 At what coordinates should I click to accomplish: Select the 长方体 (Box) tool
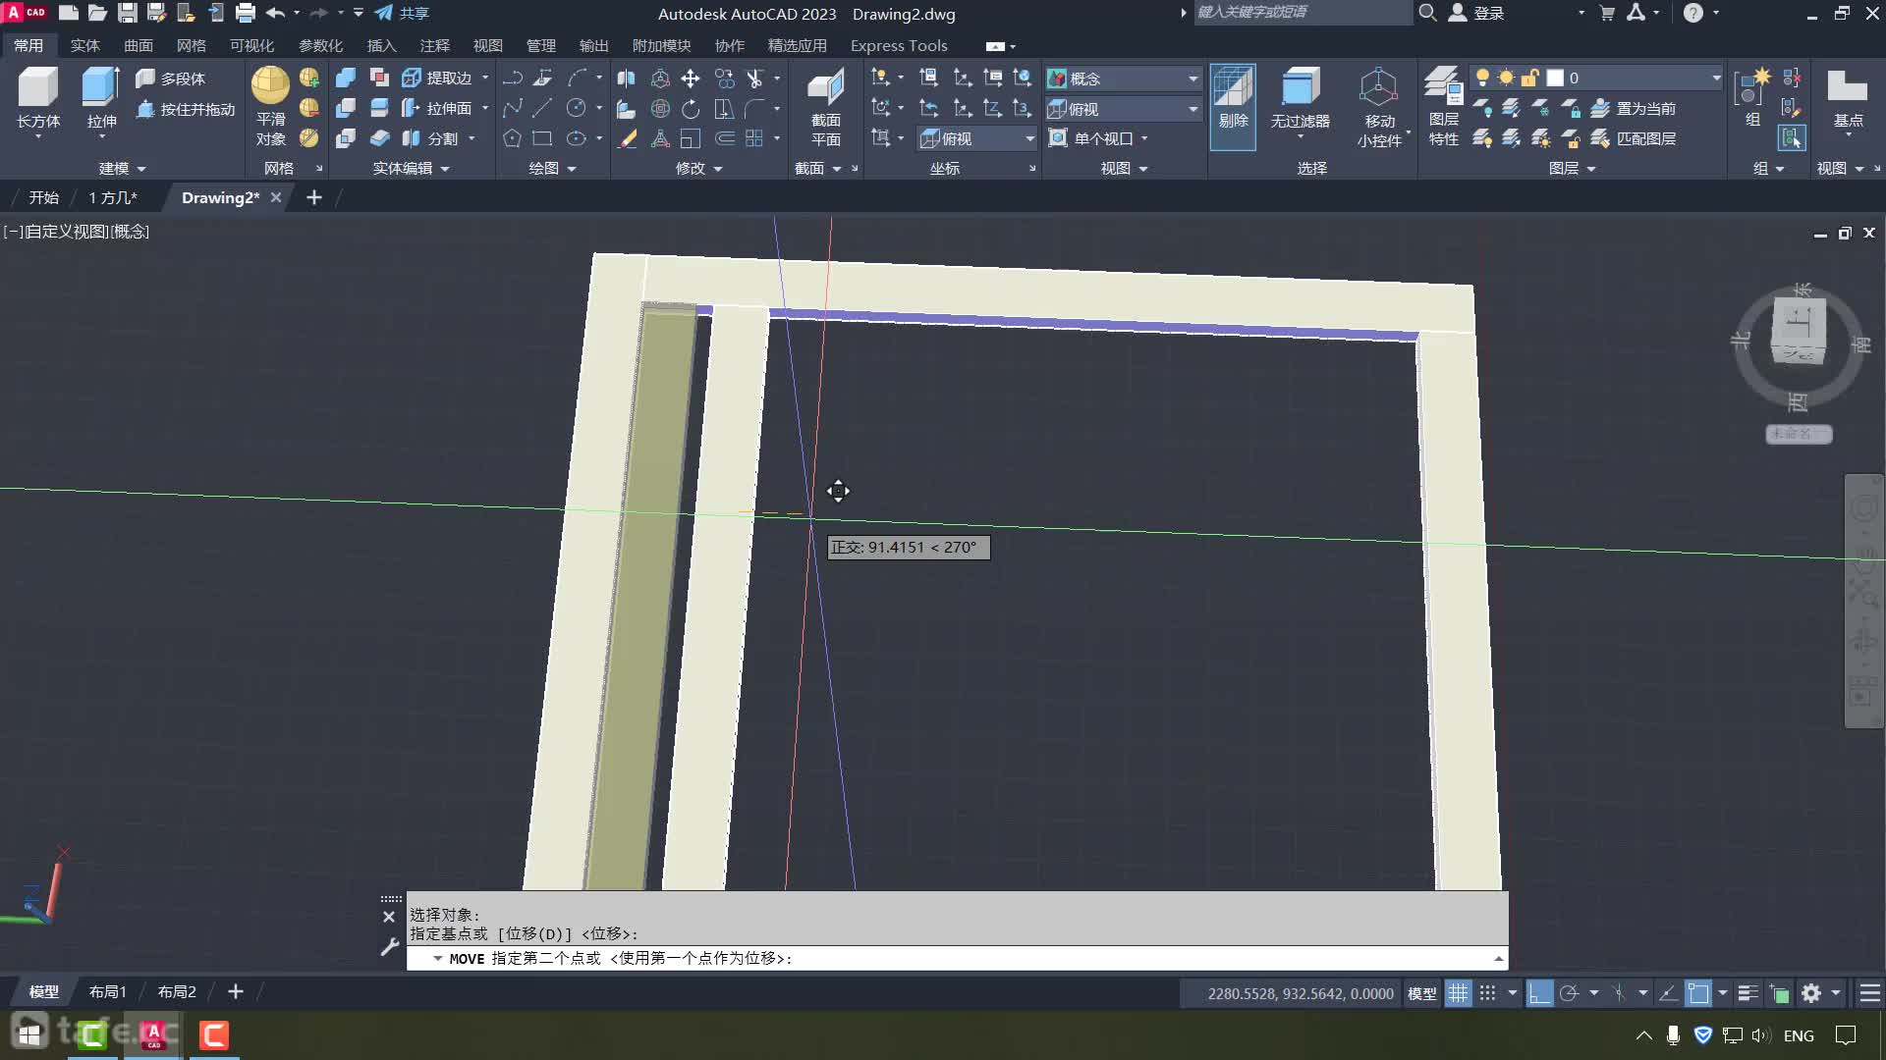click(x=38, y=97)
